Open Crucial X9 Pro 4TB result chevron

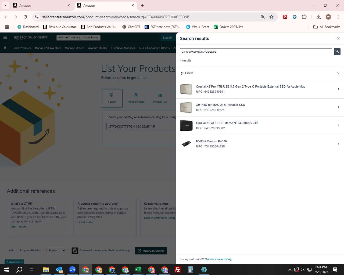click(338, 89)
